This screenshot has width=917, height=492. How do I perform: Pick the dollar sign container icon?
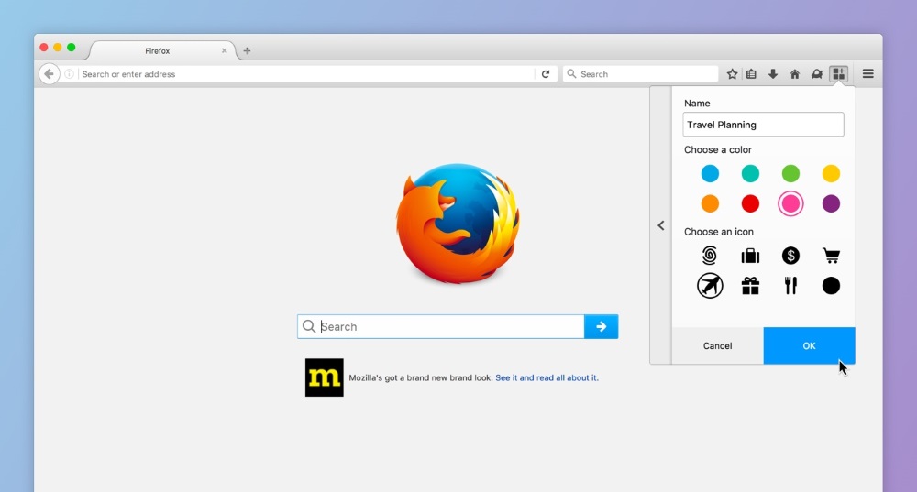coord(790,256)
